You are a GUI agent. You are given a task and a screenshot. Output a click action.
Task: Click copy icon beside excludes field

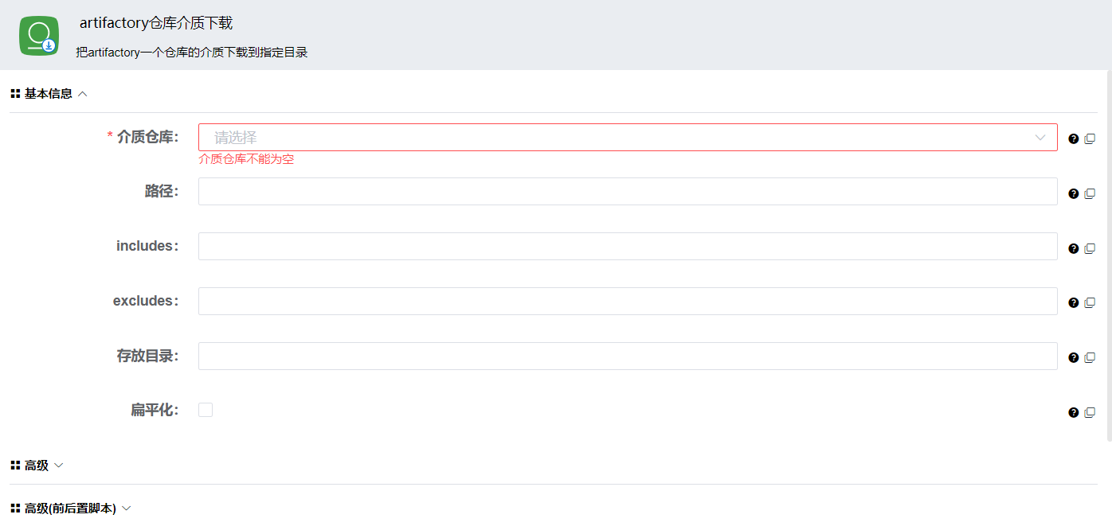coord(1090,302)
